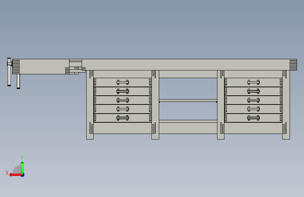Select the top drawer handle in the right cabinet
Viewport: 304px width, 197px height.
[254, 82]
